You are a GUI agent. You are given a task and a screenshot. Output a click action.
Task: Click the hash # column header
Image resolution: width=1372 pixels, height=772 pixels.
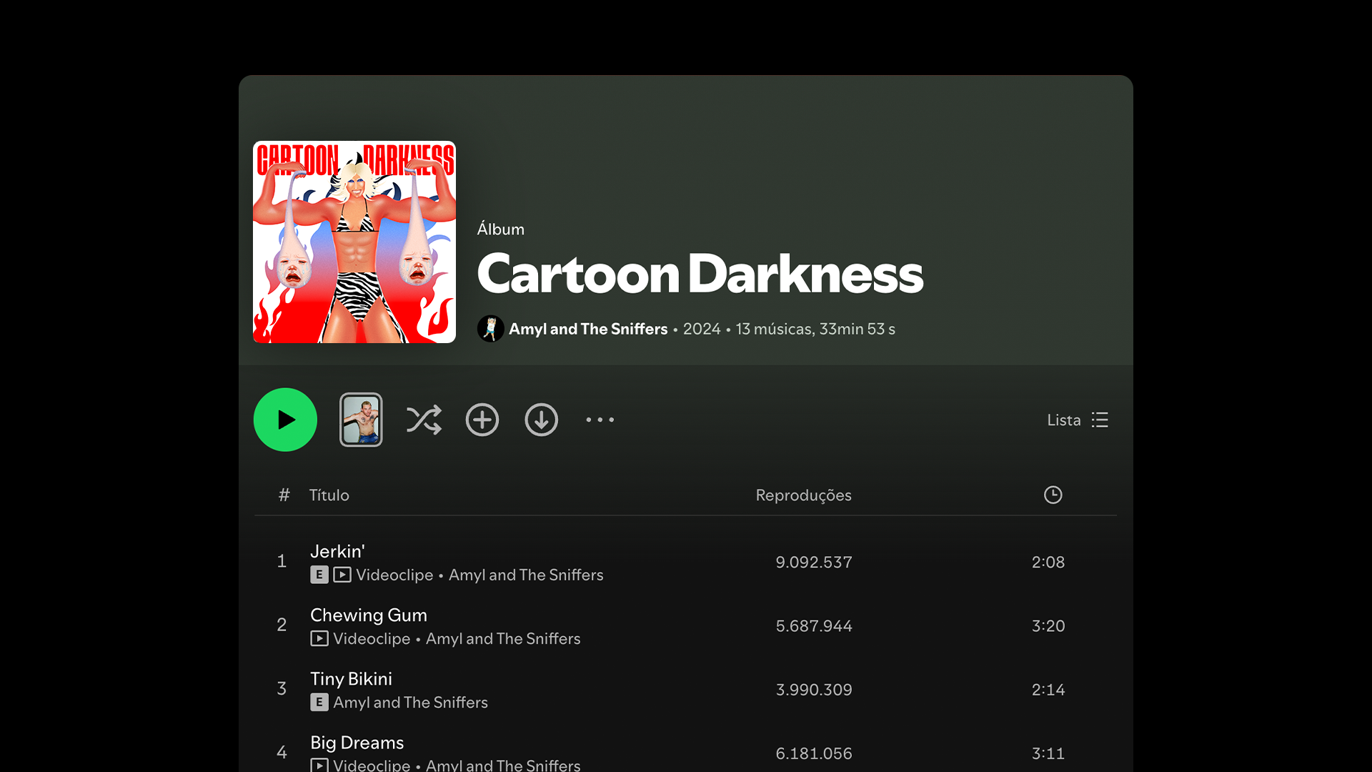pyautogui.click(x=284, y=495)
